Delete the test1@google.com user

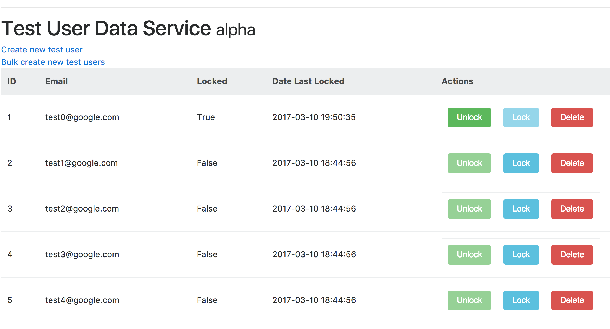coord(572,163)
